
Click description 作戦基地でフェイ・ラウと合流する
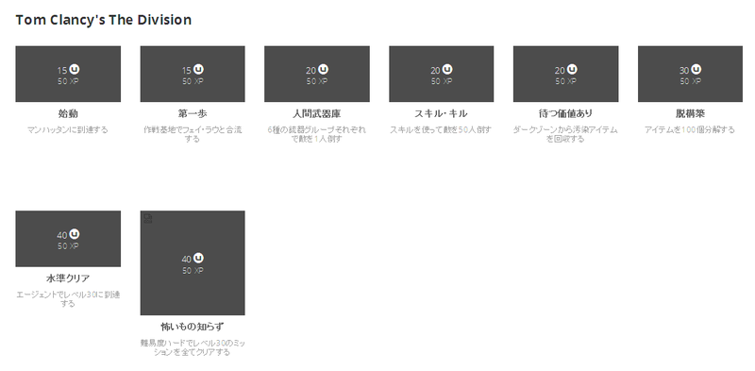(193, 134)
